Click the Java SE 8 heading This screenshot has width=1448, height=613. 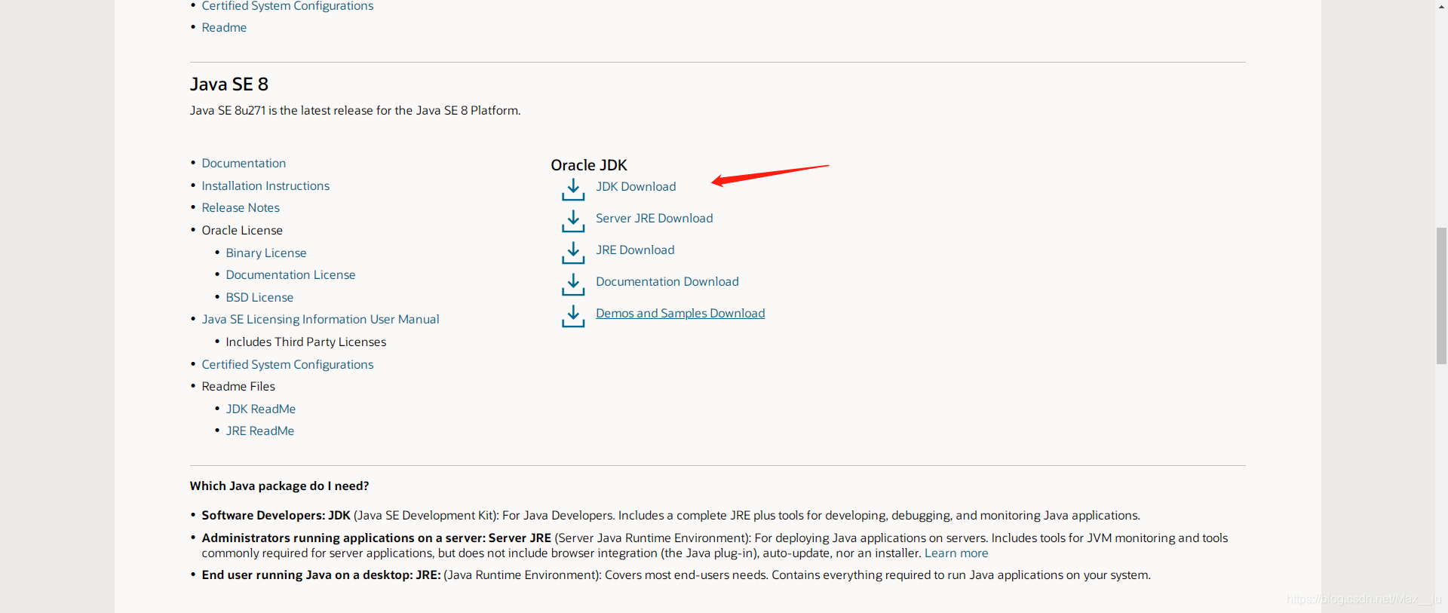(x=229, y=84)
